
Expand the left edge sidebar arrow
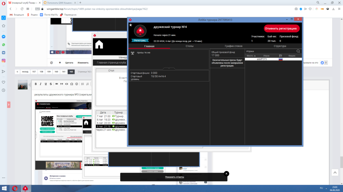(9, 105)
